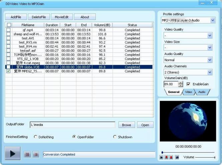
Task: Click the OutputFolder path field
Action: [x=72, y=125]
